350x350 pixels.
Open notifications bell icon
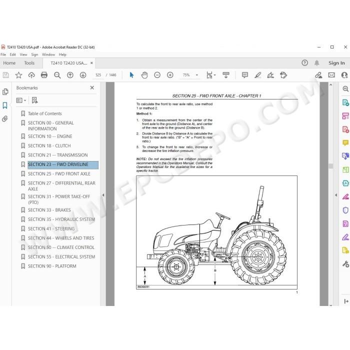pyautogui.click(x=316, y=63)
